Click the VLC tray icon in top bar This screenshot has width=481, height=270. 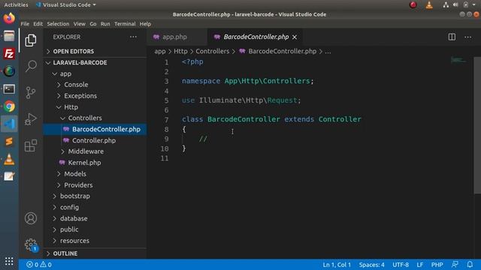(x=429, y=4)
